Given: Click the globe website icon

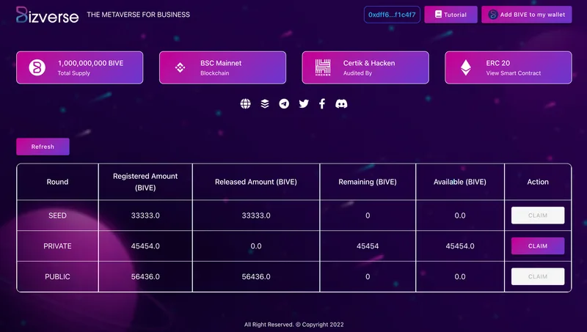Looking at the screenshot, I should click(x=246, y=104).
